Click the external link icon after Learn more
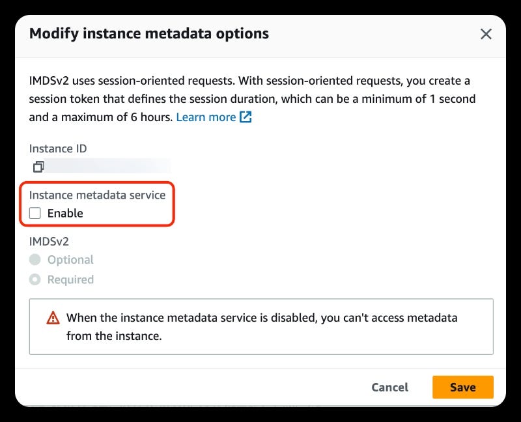 246,117
